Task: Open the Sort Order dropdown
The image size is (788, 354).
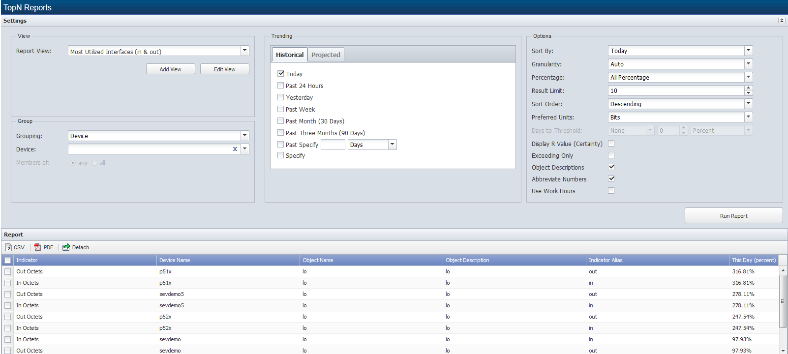Action: [749, 104]
